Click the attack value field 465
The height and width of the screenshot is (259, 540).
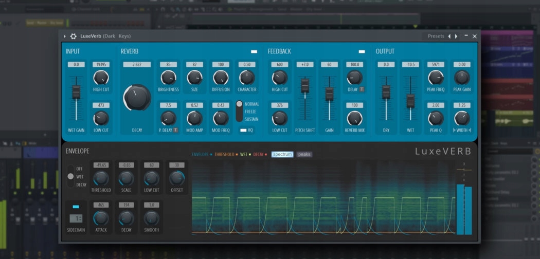[101, 205]
